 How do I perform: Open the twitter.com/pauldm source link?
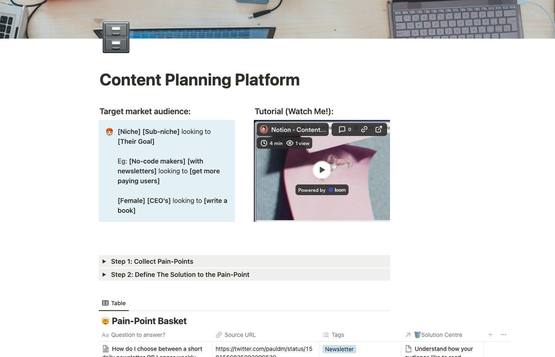[264, 349]
